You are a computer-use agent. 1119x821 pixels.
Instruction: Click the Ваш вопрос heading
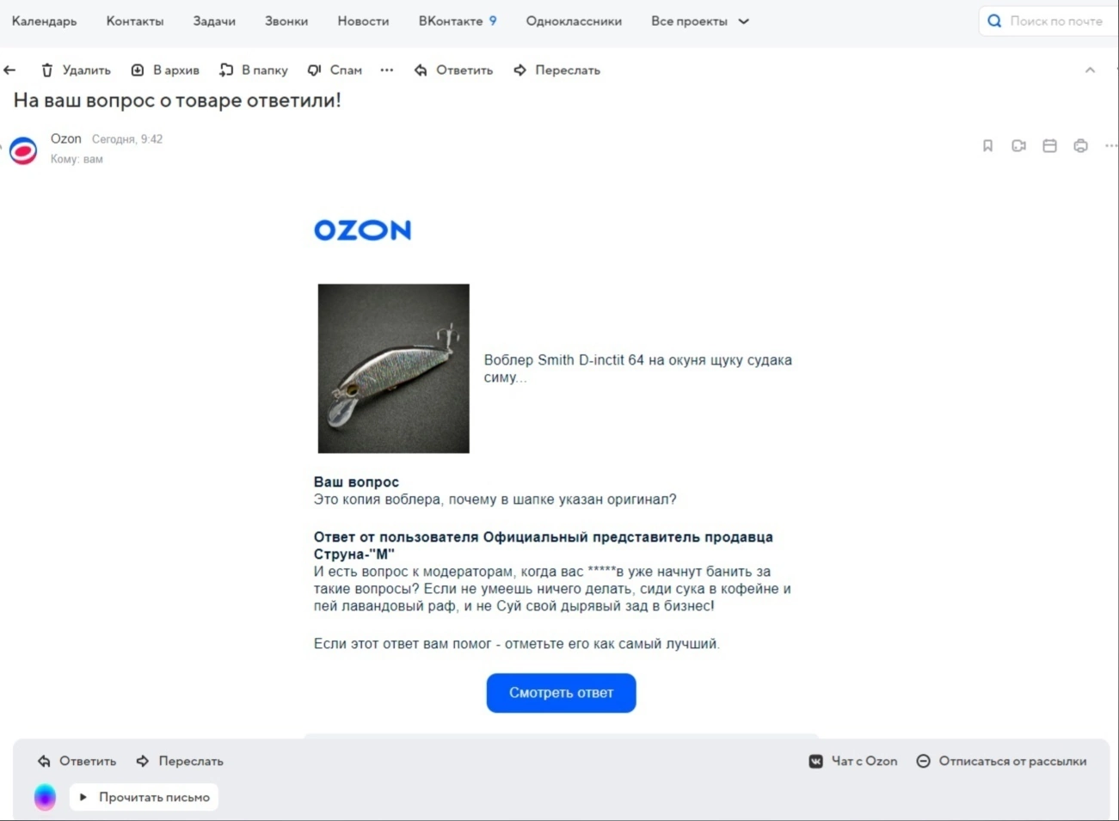356,482
